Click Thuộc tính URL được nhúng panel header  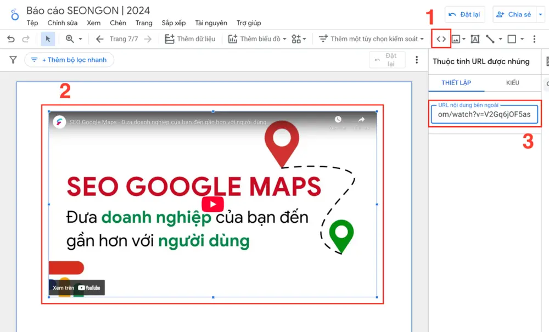[481, 61]
